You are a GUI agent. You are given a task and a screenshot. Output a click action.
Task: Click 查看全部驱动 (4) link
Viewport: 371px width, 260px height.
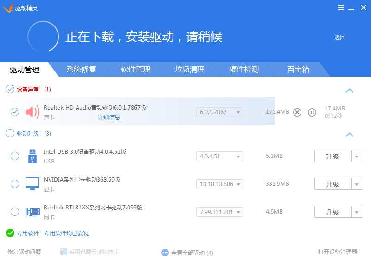click(x=192, y=253)
